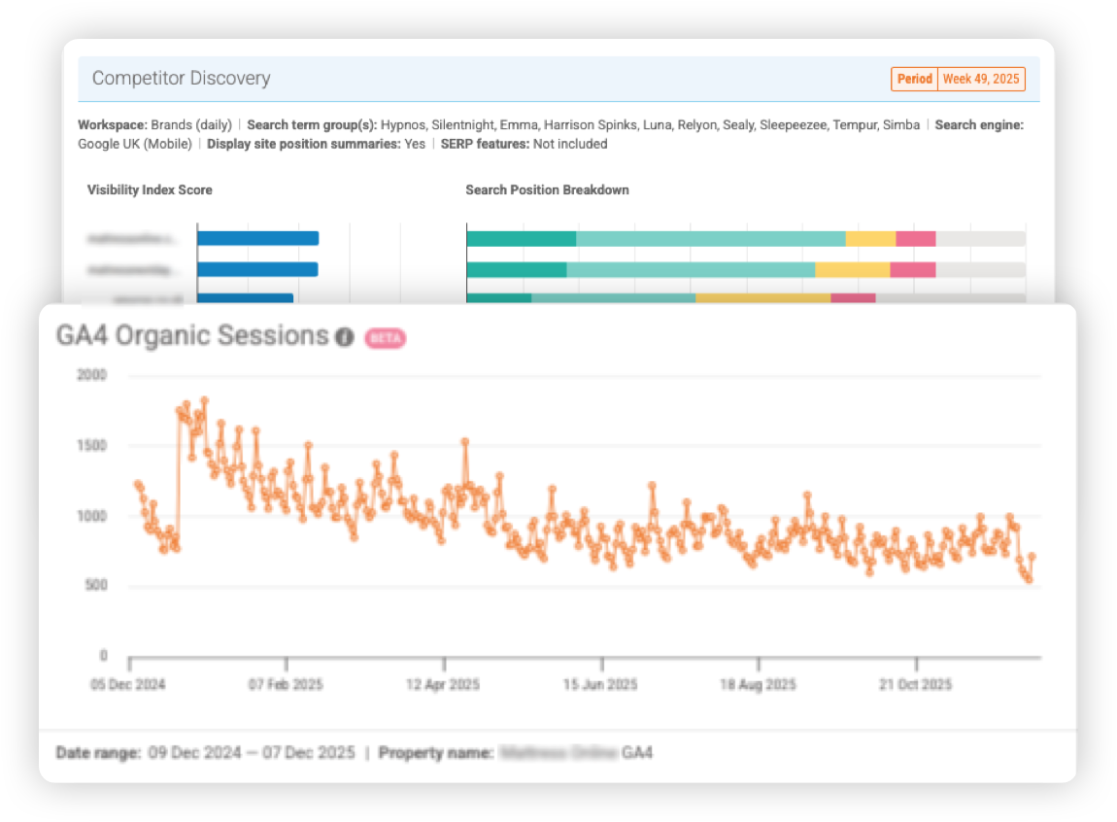
Task: Select the Competitor Discovery panel header
Action: pyautogui.click(x=180, y=79)
